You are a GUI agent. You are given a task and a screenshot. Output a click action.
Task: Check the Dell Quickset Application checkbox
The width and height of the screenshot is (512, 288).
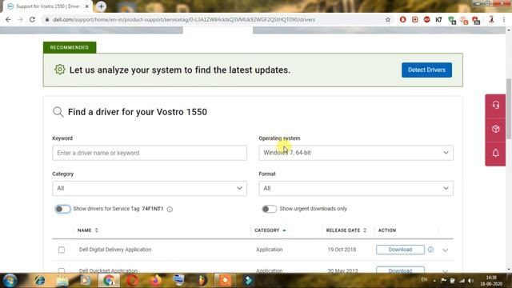(x=62, y=270)
